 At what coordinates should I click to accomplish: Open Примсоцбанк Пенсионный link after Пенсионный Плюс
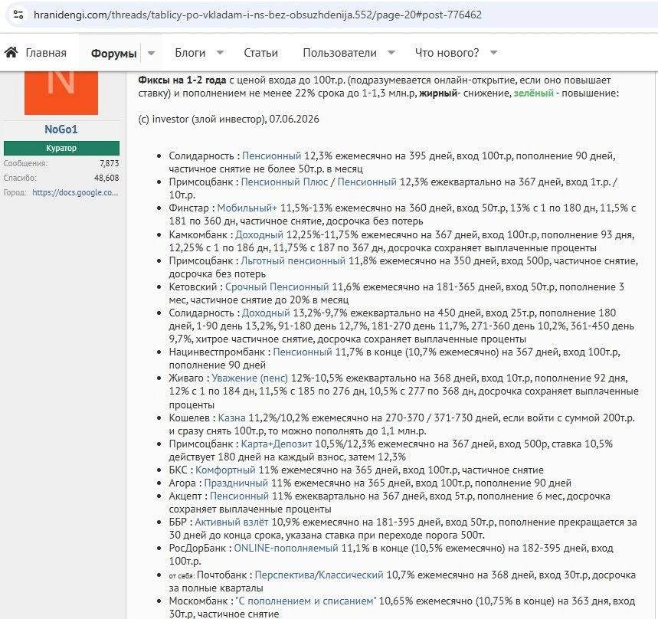tap(367, 182)
